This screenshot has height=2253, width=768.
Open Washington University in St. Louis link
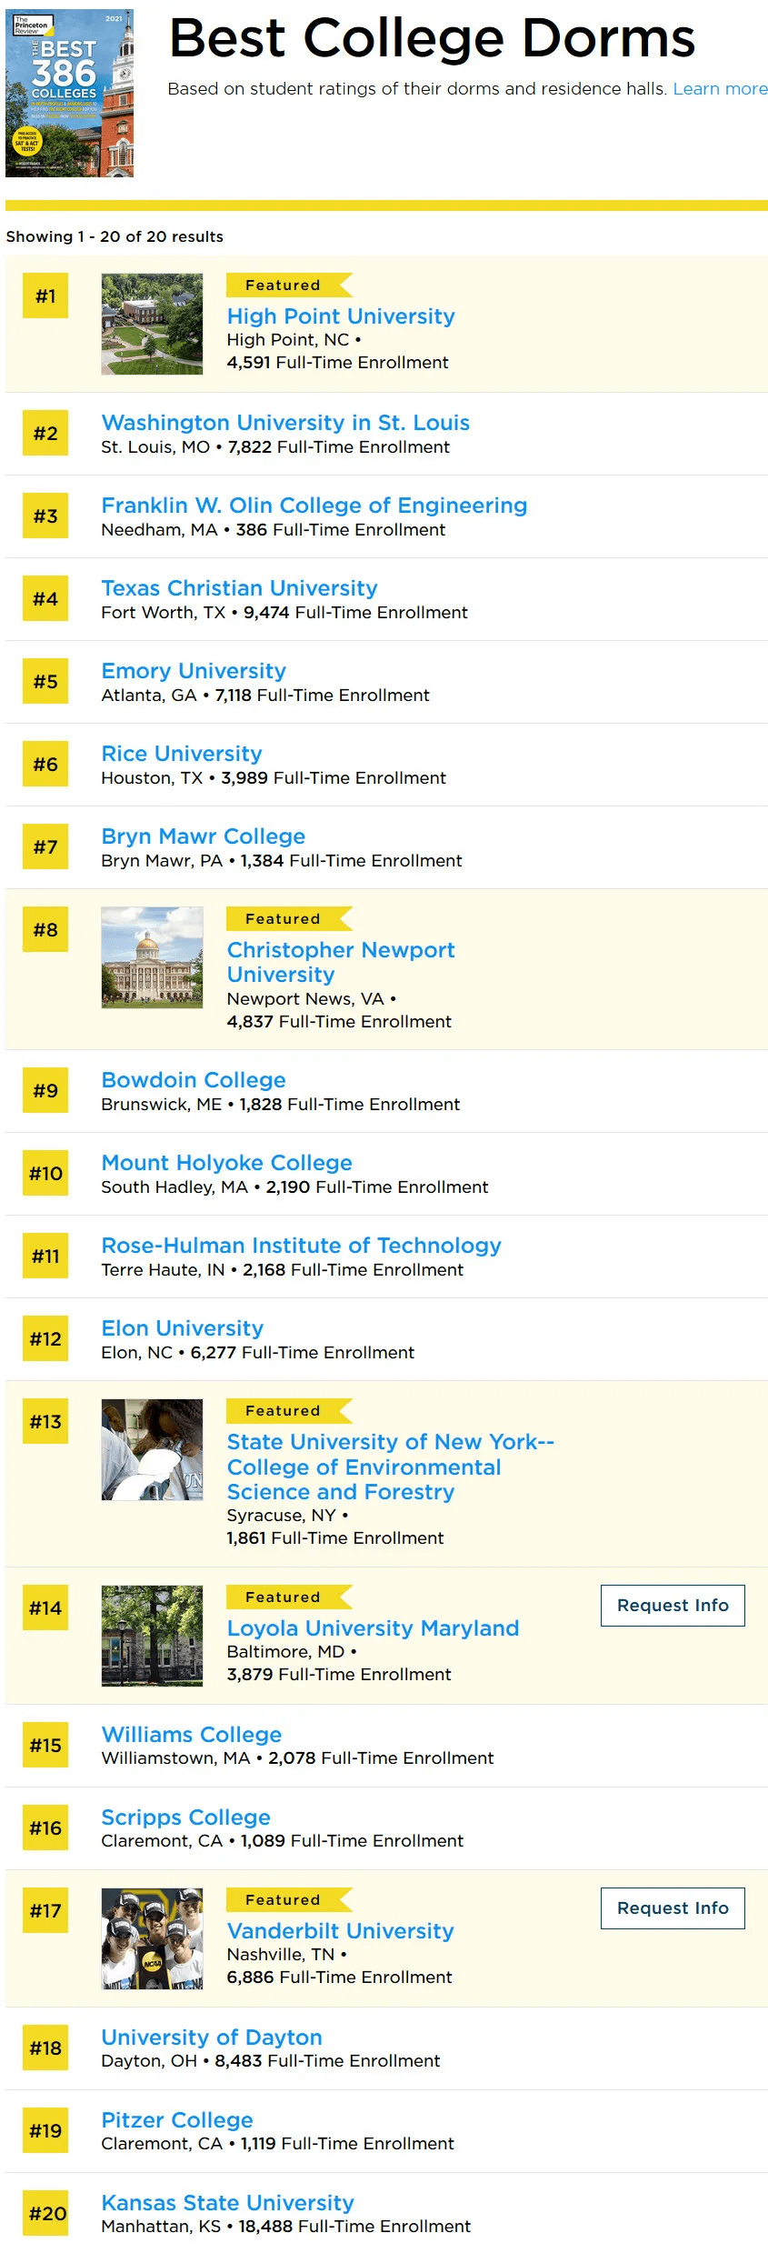(x=285, y=423)
